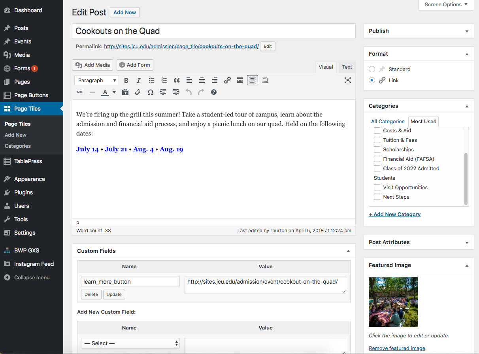The height and width of the screenshot is (354, 479).
Task: Collapse the Featured Image panel
Action: (x=467, y=265)
